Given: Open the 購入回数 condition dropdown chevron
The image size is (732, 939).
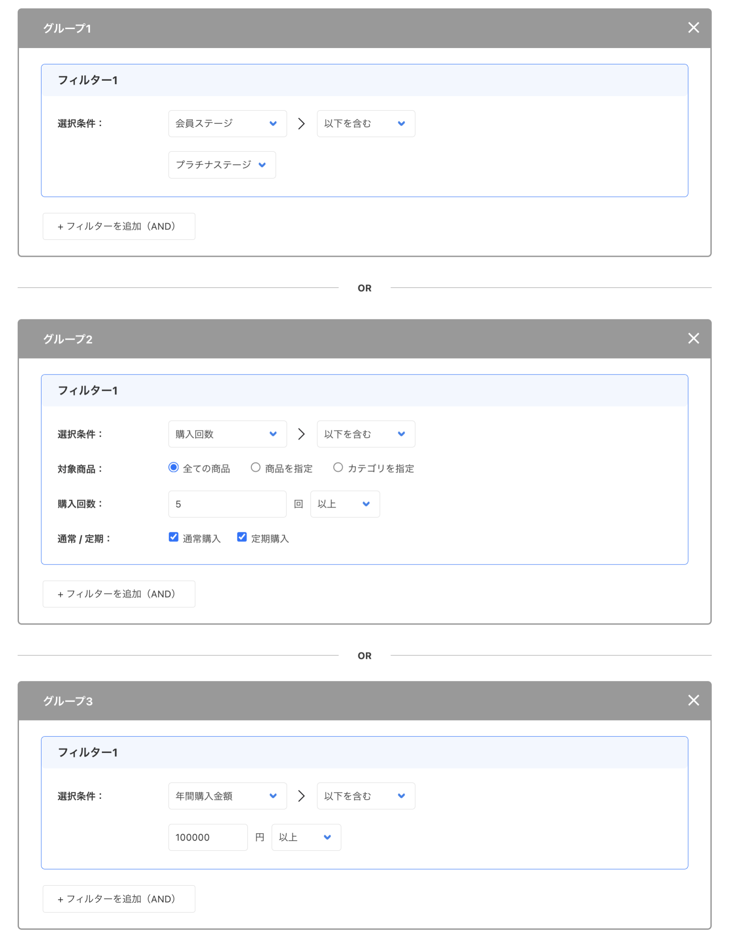Looking at the screenshot, I should tap(272, 434).
